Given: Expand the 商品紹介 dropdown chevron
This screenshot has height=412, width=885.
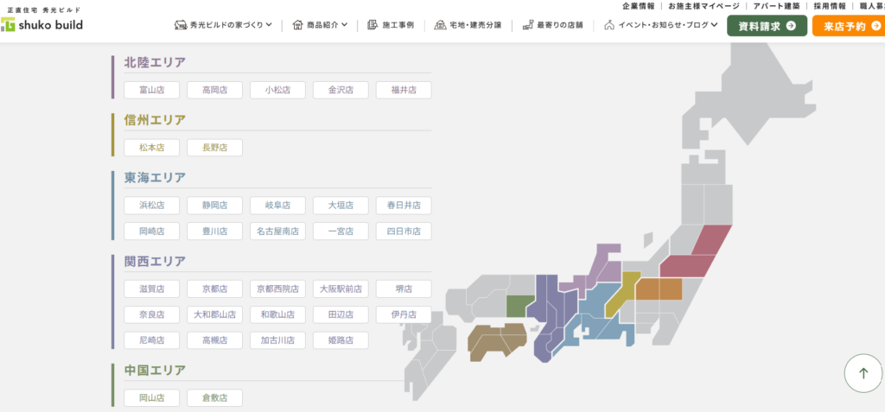Looking at the screenshot, I should click(345, 25).
